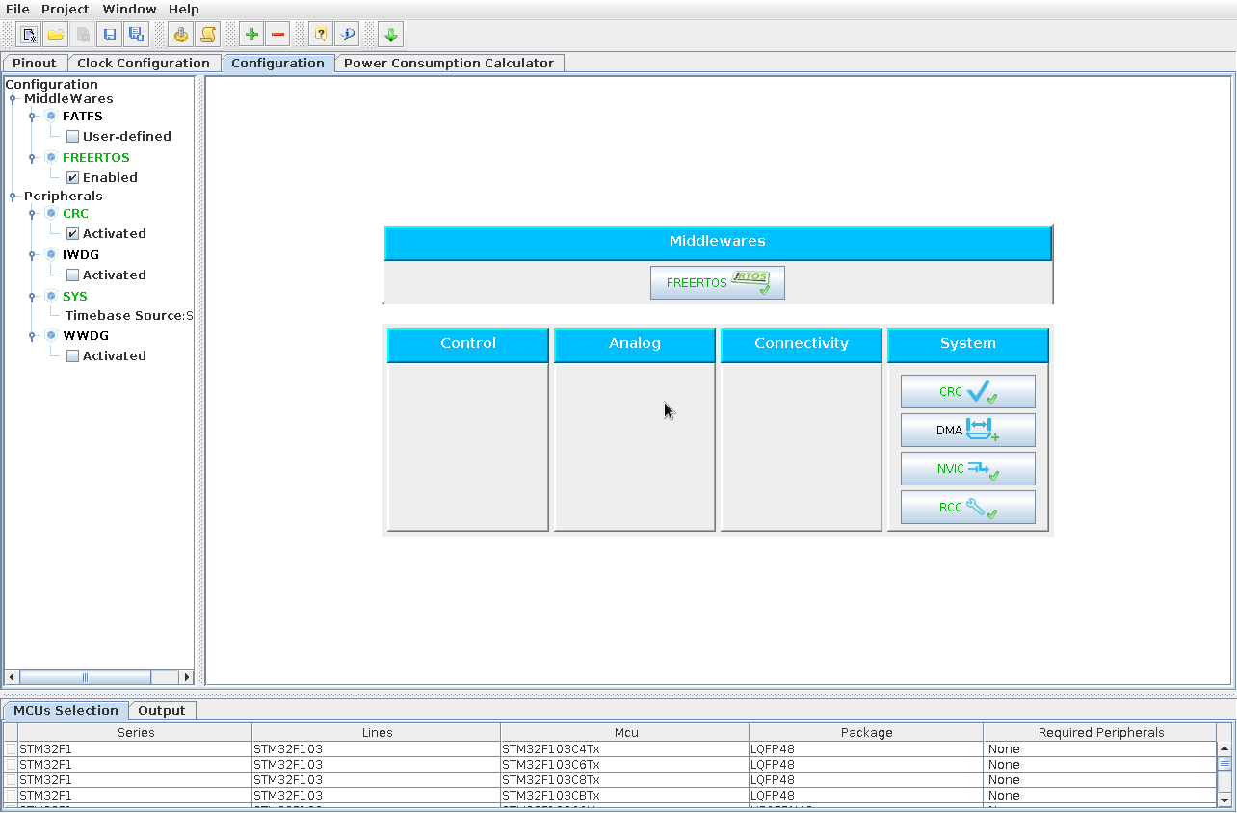
Task: Open the DMA configuration button
Action: [x=968, y=431]
